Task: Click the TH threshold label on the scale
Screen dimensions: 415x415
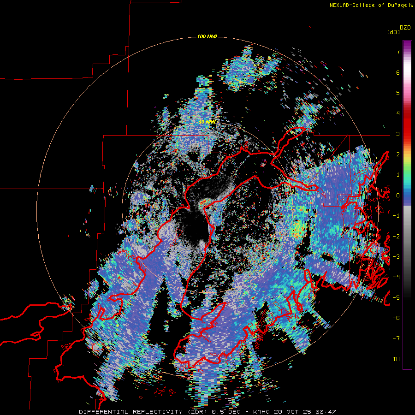Action: (x=396, y=359)
